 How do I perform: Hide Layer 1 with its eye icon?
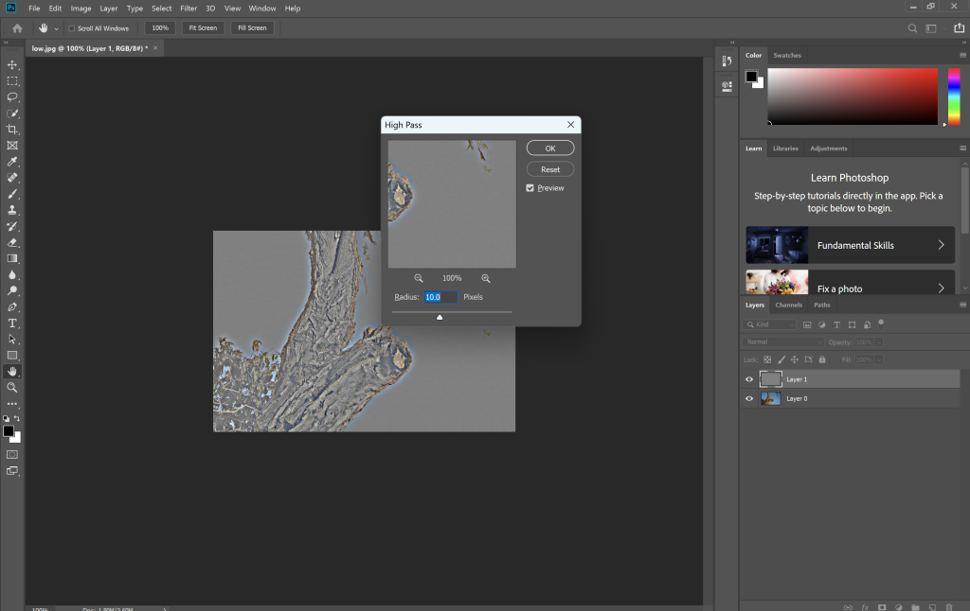click(749, 379)
